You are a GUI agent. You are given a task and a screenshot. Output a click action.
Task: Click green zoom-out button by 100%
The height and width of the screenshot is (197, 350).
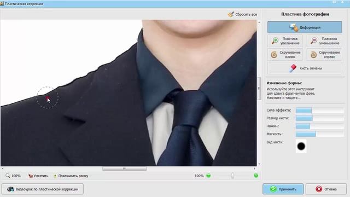click(x=208, y=176)
